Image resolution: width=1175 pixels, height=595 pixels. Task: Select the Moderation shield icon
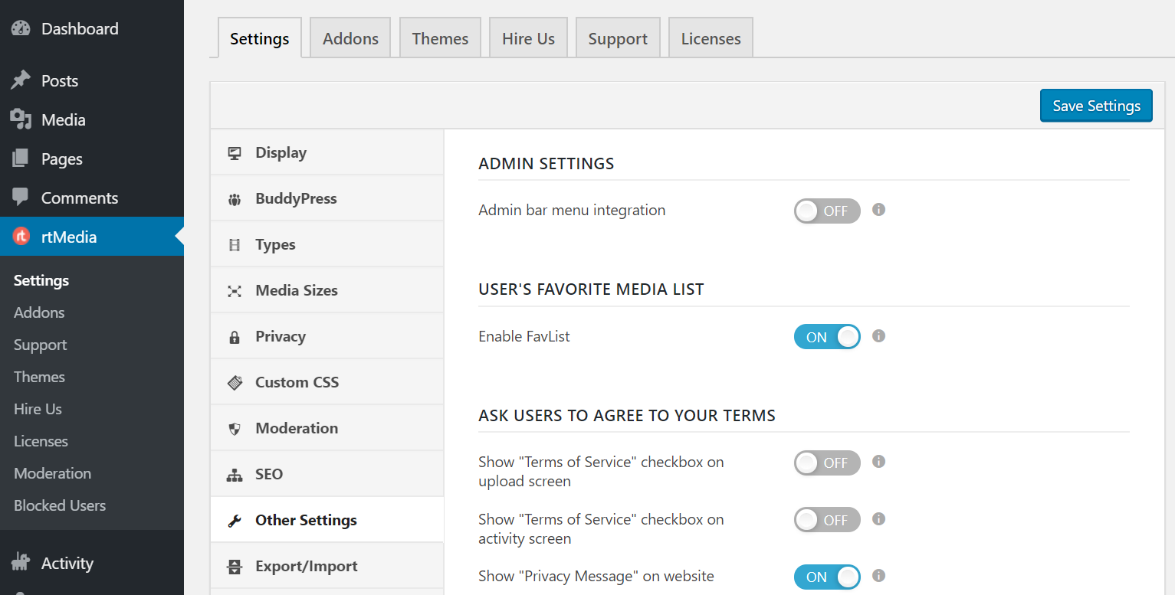click(x=234, y=427)
